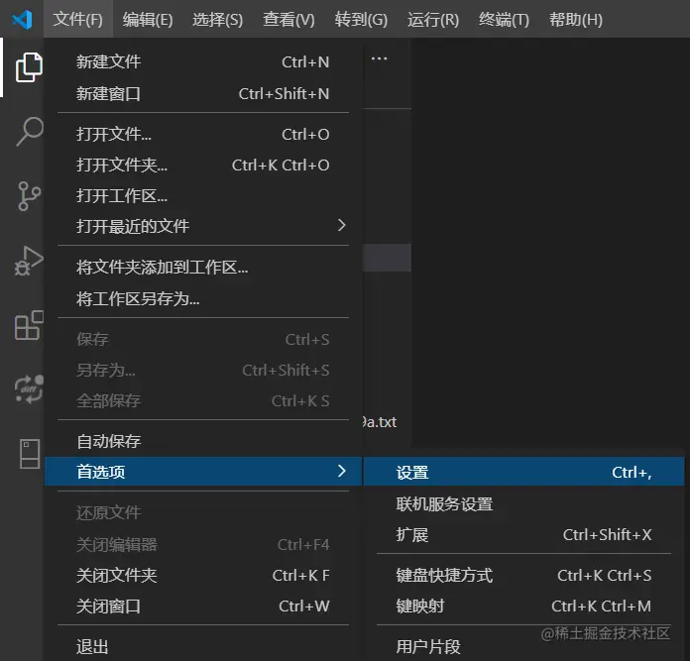Open 键盘快捷方式 in submenu

(x=523, y=575)
